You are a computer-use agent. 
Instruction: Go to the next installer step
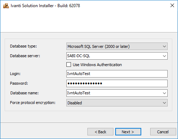128,132
